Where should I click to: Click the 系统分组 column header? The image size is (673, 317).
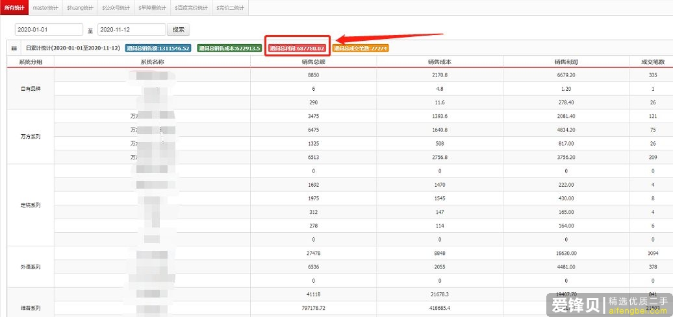coord(31,62)
